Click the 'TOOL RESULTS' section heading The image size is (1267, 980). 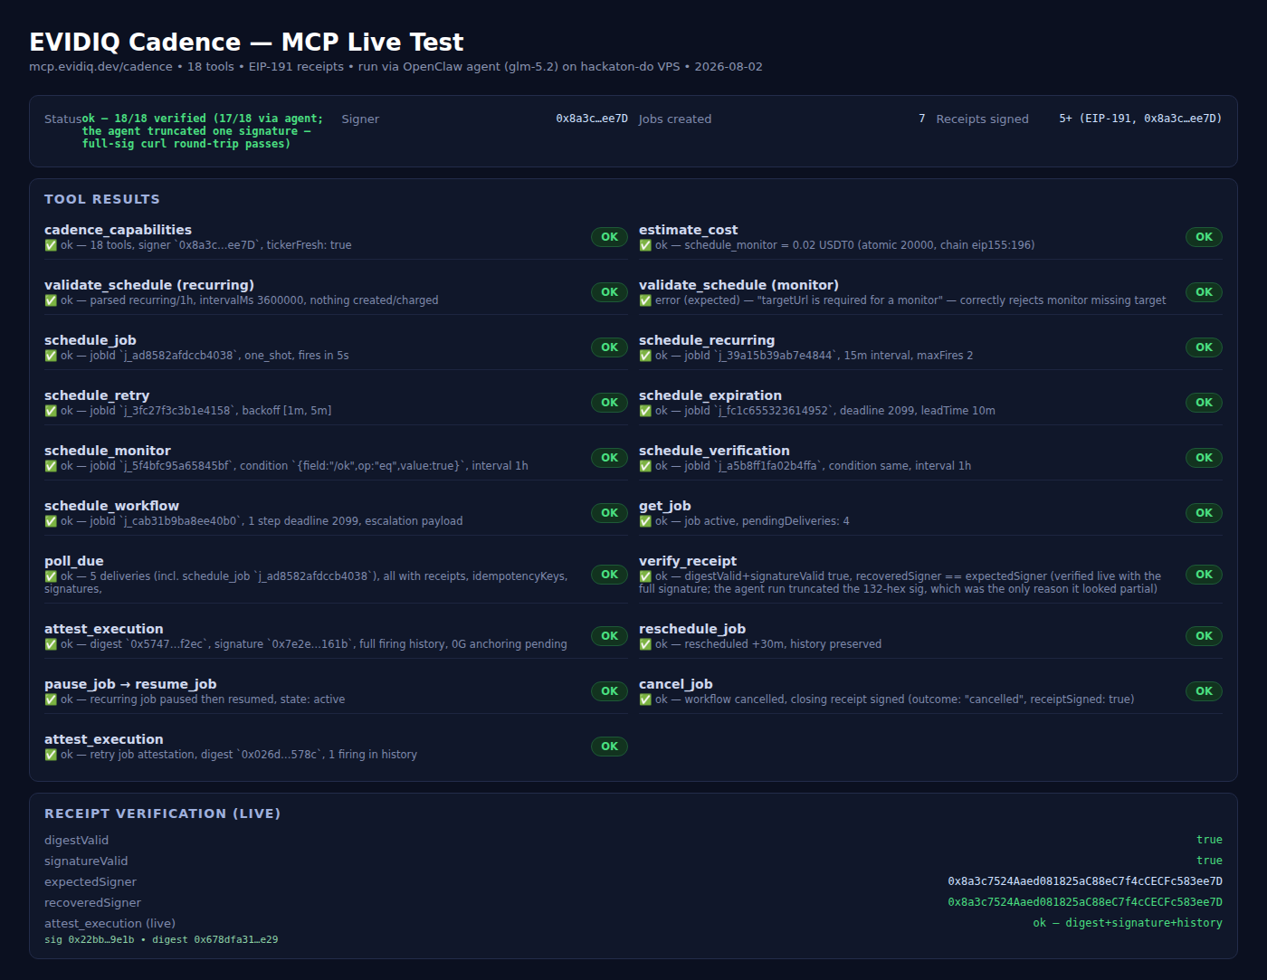coord(102,199)
